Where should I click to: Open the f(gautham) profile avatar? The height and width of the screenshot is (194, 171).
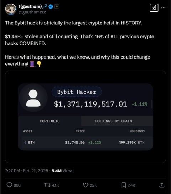[x=11, y=9]
